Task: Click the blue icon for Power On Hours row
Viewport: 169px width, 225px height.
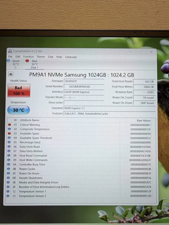Action: pos(8,173)
